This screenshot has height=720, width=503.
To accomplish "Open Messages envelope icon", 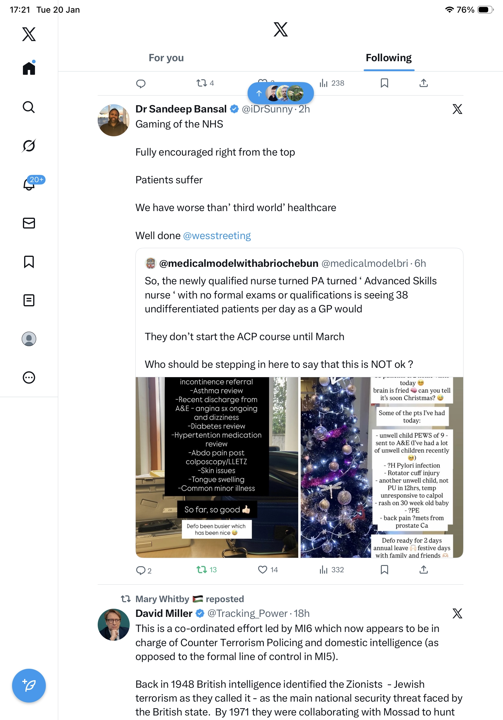I will [29, 223].
